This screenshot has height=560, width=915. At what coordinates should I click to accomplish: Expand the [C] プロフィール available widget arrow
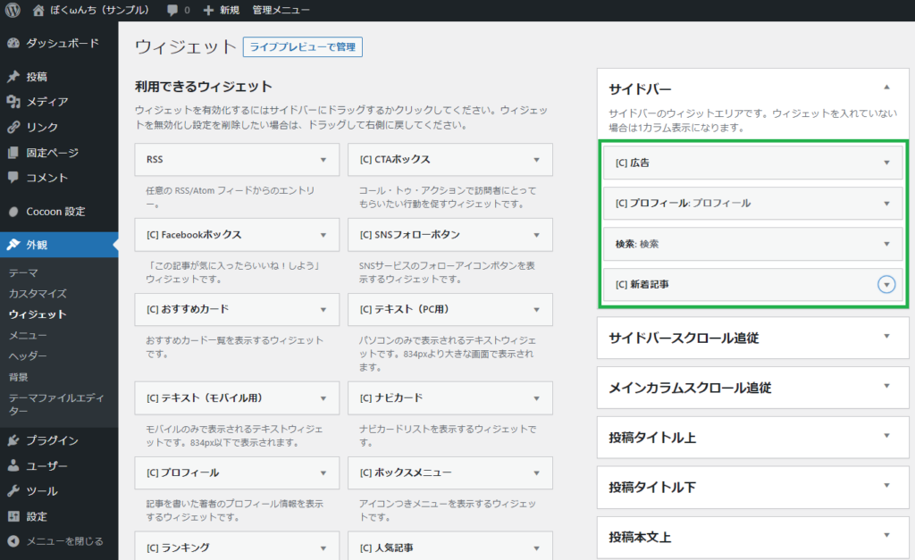[x=323, y=473]
